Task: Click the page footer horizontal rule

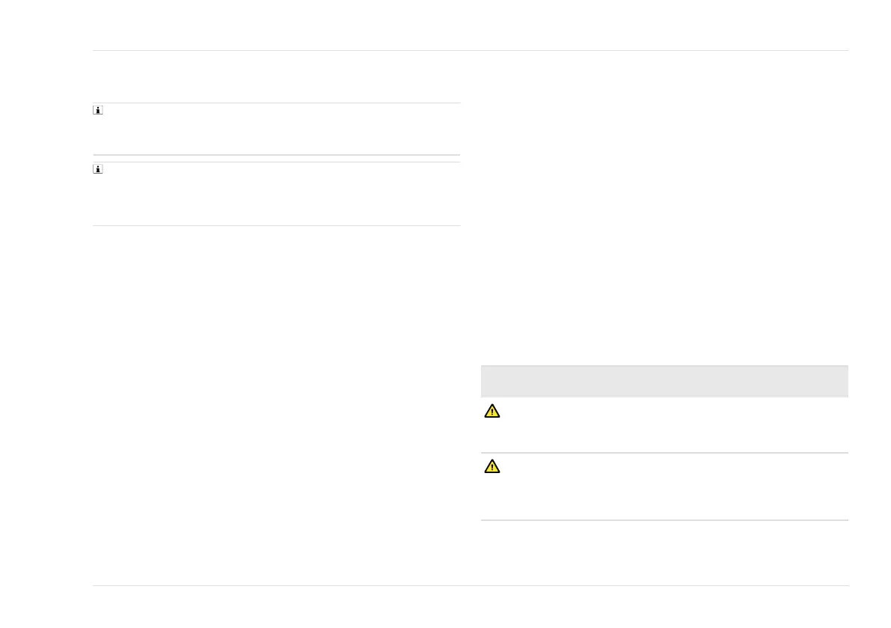Action: pos(470,585)
